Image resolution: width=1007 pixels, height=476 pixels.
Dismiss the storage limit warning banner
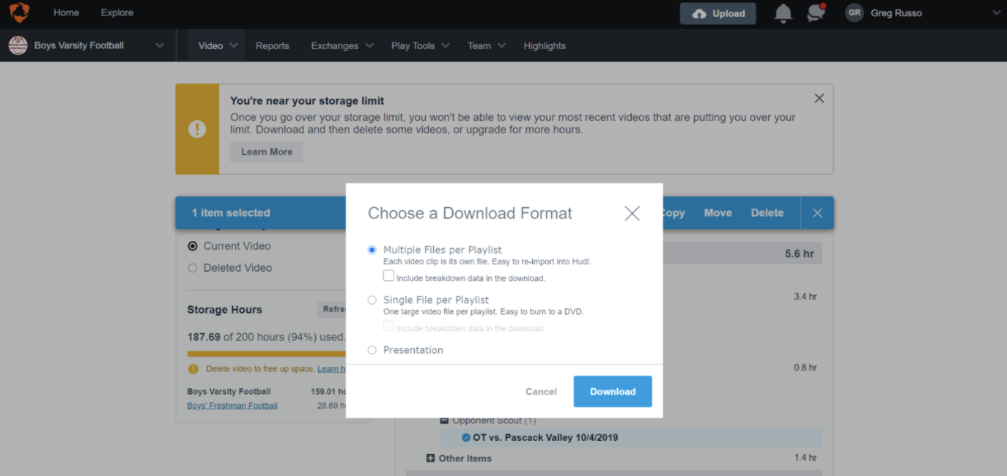[819, 98]
